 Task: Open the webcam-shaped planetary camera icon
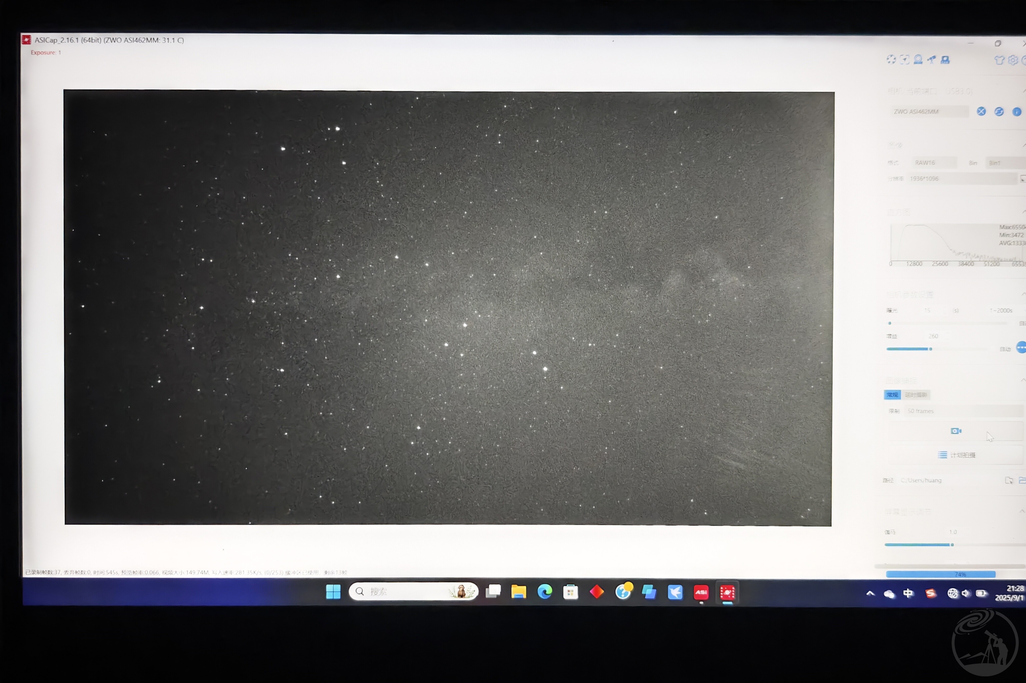click(x=918, y=60)
